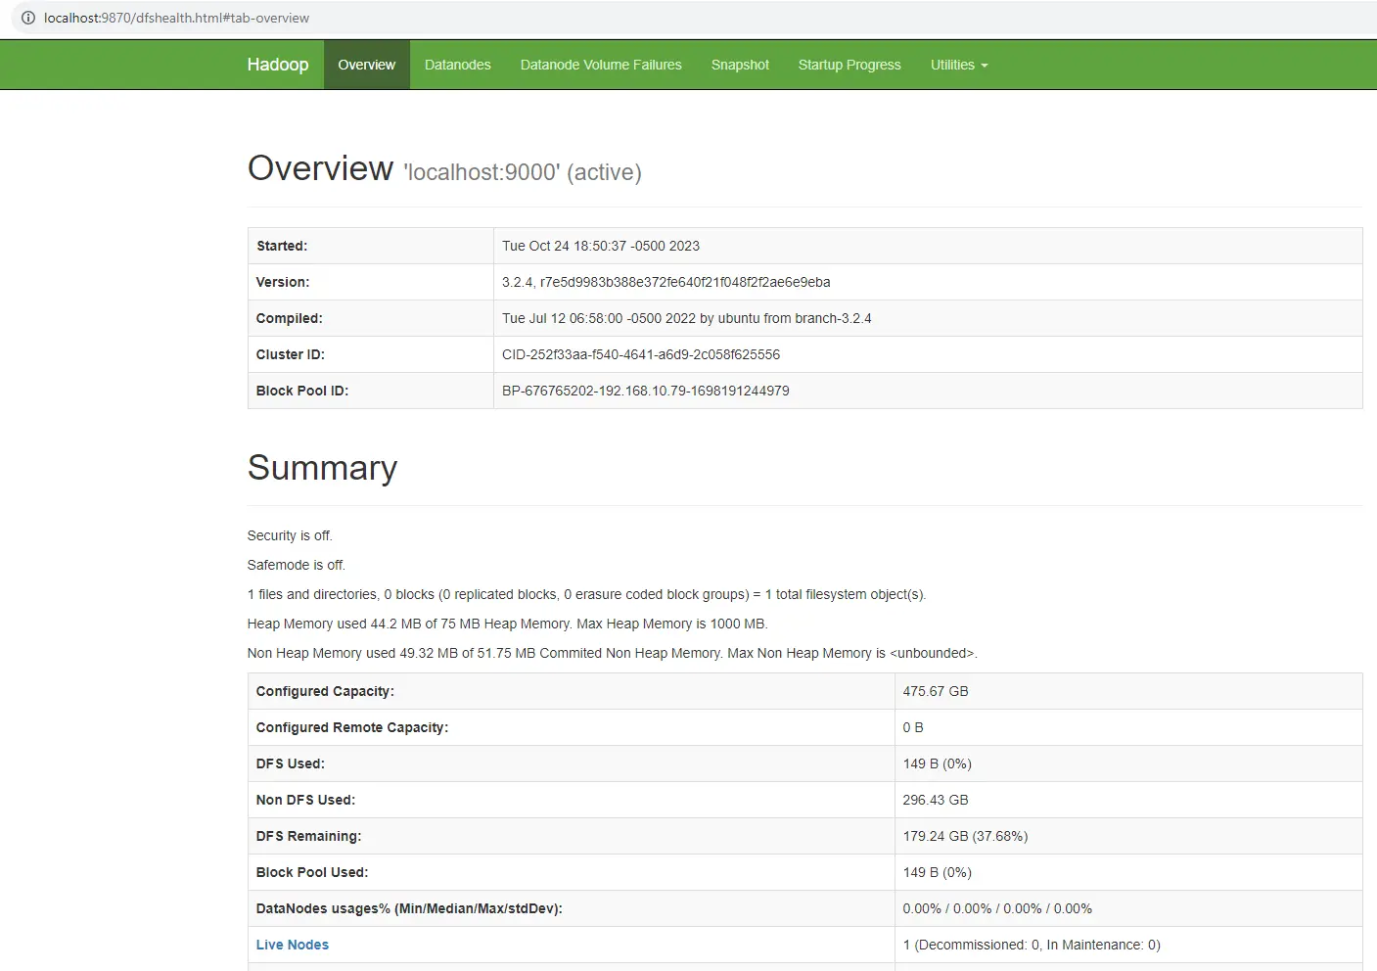The image size is (1377, 971).
Task: Click the localhost:9870 URL in address bar
Action: pos(176,18)
